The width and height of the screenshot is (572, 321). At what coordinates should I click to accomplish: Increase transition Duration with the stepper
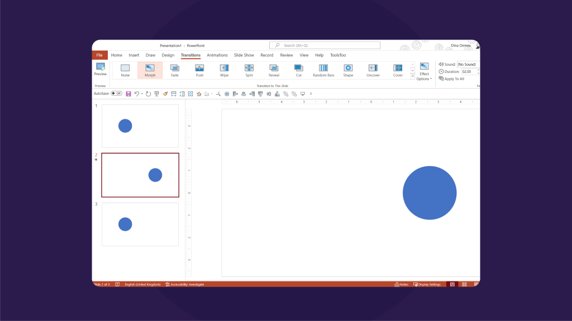(479, 70)
